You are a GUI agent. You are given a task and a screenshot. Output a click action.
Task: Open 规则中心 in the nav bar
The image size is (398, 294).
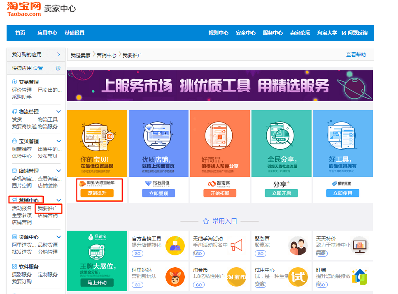pos(219,33)
